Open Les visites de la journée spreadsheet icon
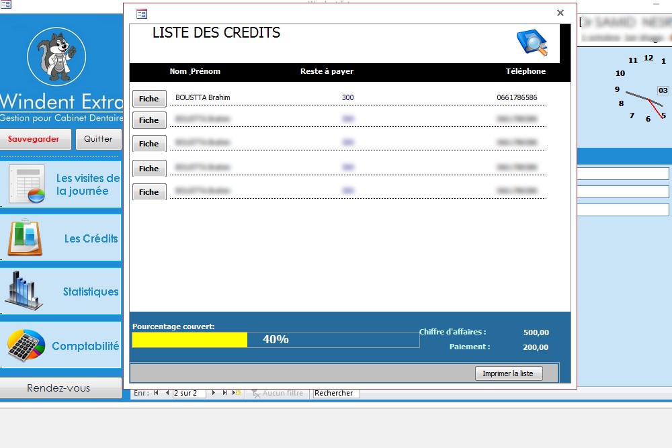 coord(26,184)
